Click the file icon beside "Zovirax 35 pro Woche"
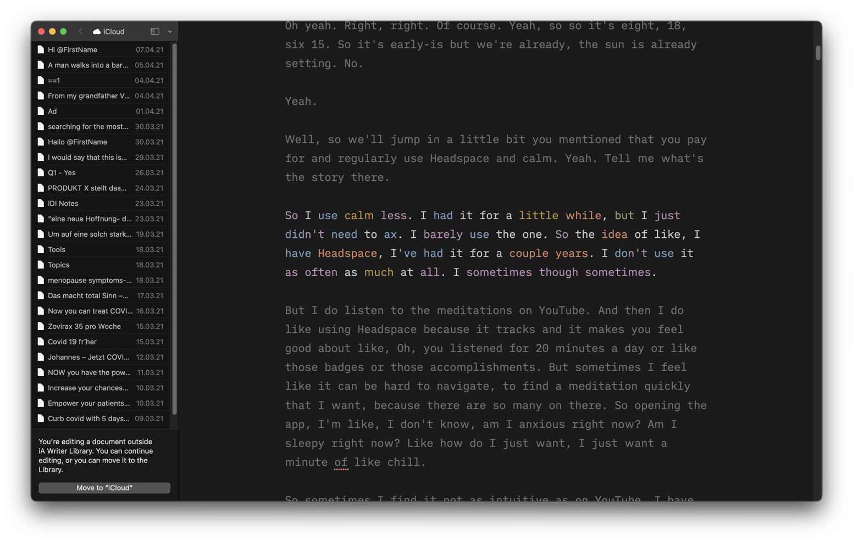 pyautogui.click(x=41, y=326)
